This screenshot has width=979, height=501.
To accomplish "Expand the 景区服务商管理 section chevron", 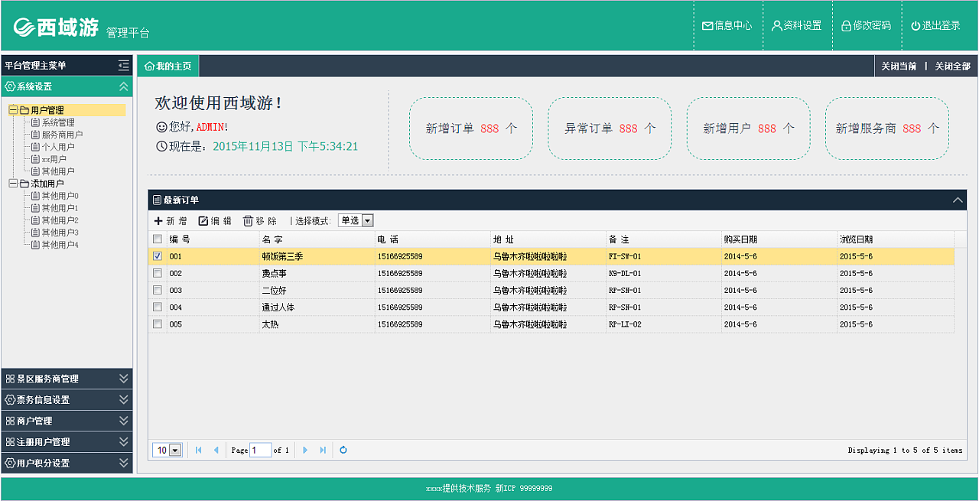I will 124,379.
